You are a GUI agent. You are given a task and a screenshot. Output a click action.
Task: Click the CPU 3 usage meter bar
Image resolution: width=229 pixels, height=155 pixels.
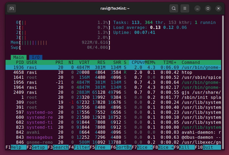[63, 38]
